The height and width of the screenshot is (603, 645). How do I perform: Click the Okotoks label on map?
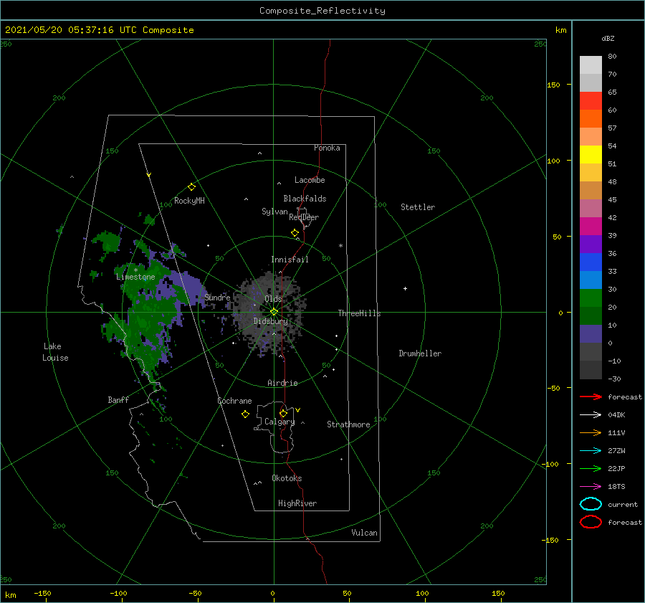287,478
